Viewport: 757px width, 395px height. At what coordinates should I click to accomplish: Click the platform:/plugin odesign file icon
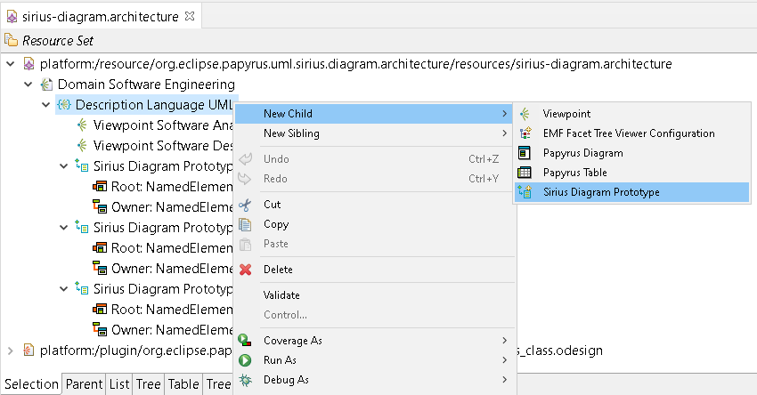point(29,351)
